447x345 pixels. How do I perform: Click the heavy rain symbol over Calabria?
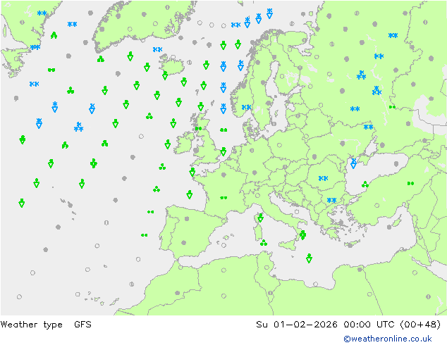pos(302,235)
